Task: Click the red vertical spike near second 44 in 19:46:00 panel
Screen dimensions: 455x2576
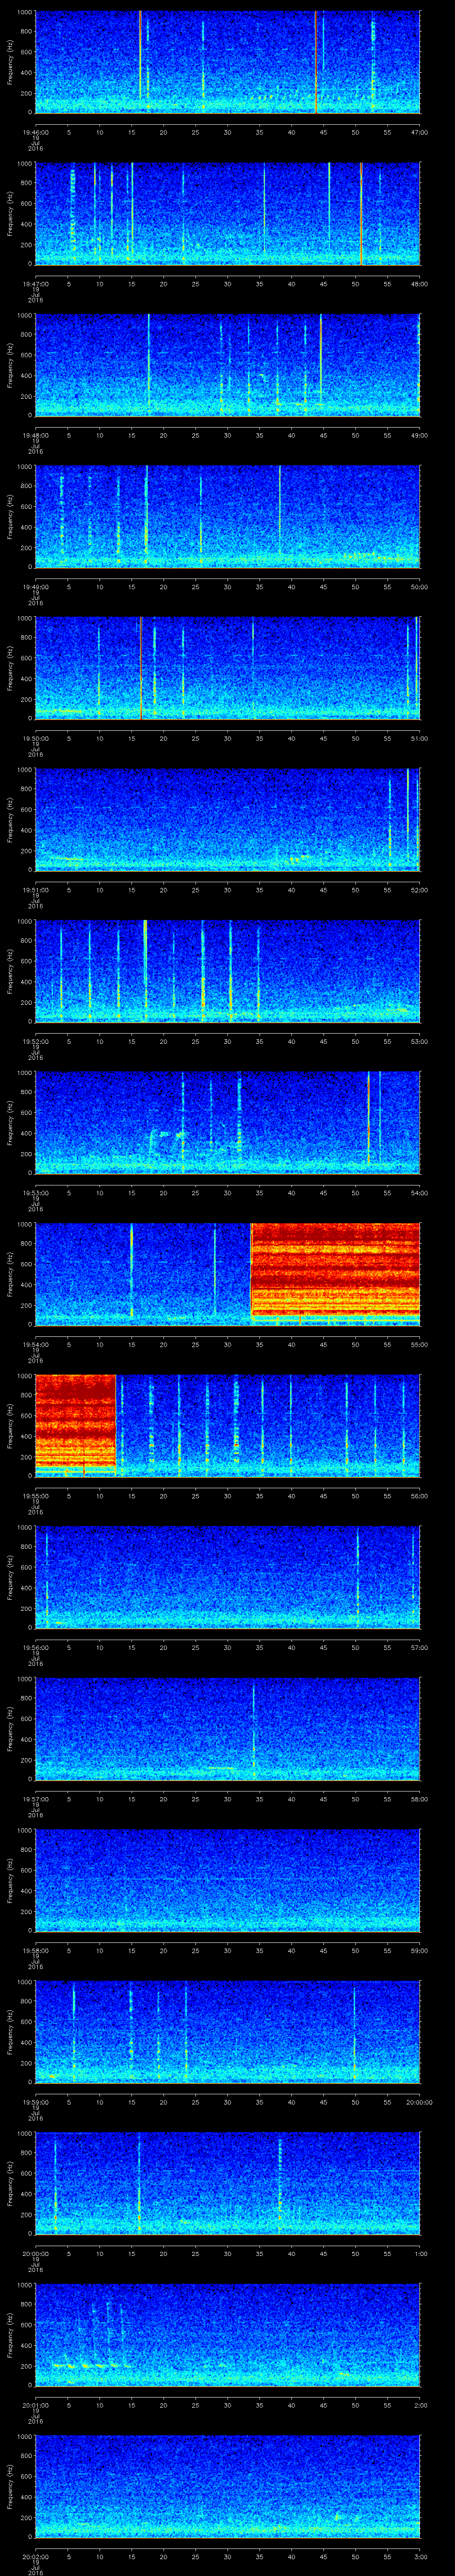Action: click(x=316, y=62)
